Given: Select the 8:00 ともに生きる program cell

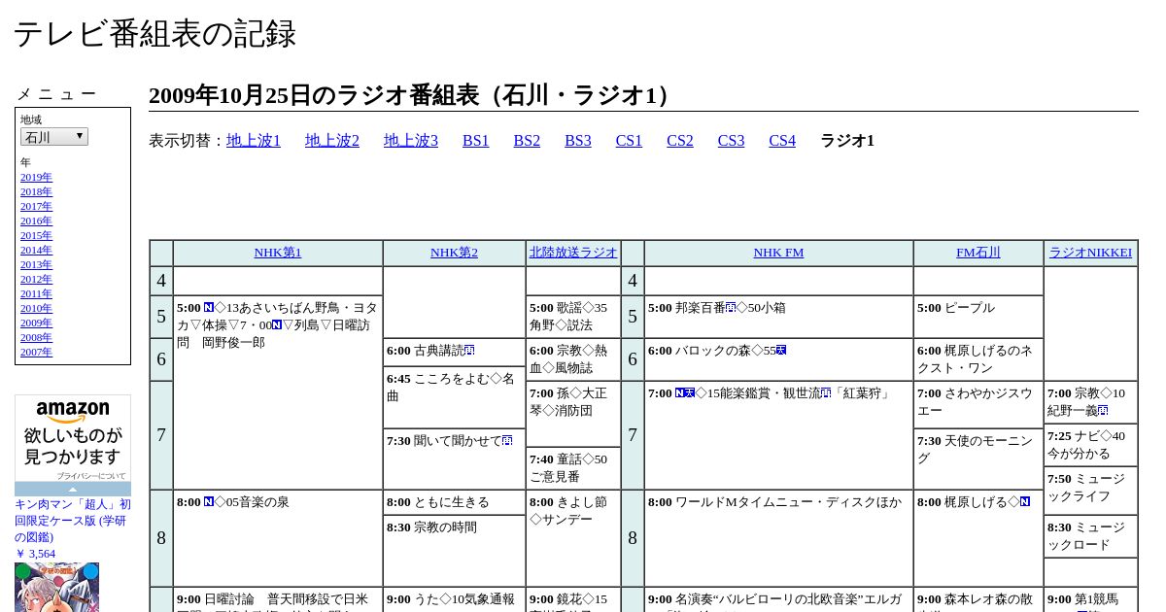Looking at the screenshot, I should [x=454, y=502].
